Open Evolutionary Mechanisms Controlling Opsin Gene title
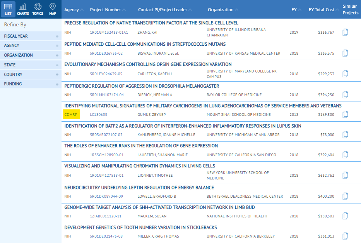Viewport: 361px width, 243px height. [x=148, y=64]
